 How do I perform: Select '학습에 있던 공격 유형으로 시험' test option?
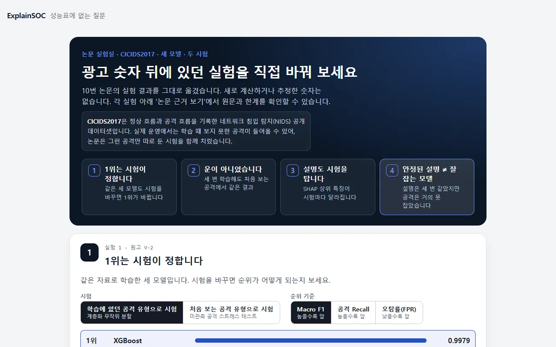[132, 312]
